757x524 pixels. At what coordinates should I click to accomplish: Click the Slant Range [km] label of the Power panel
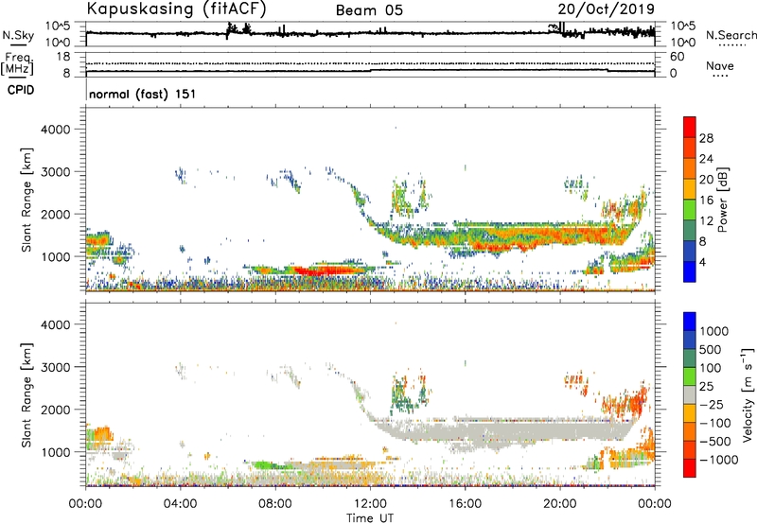coord(26,200)
